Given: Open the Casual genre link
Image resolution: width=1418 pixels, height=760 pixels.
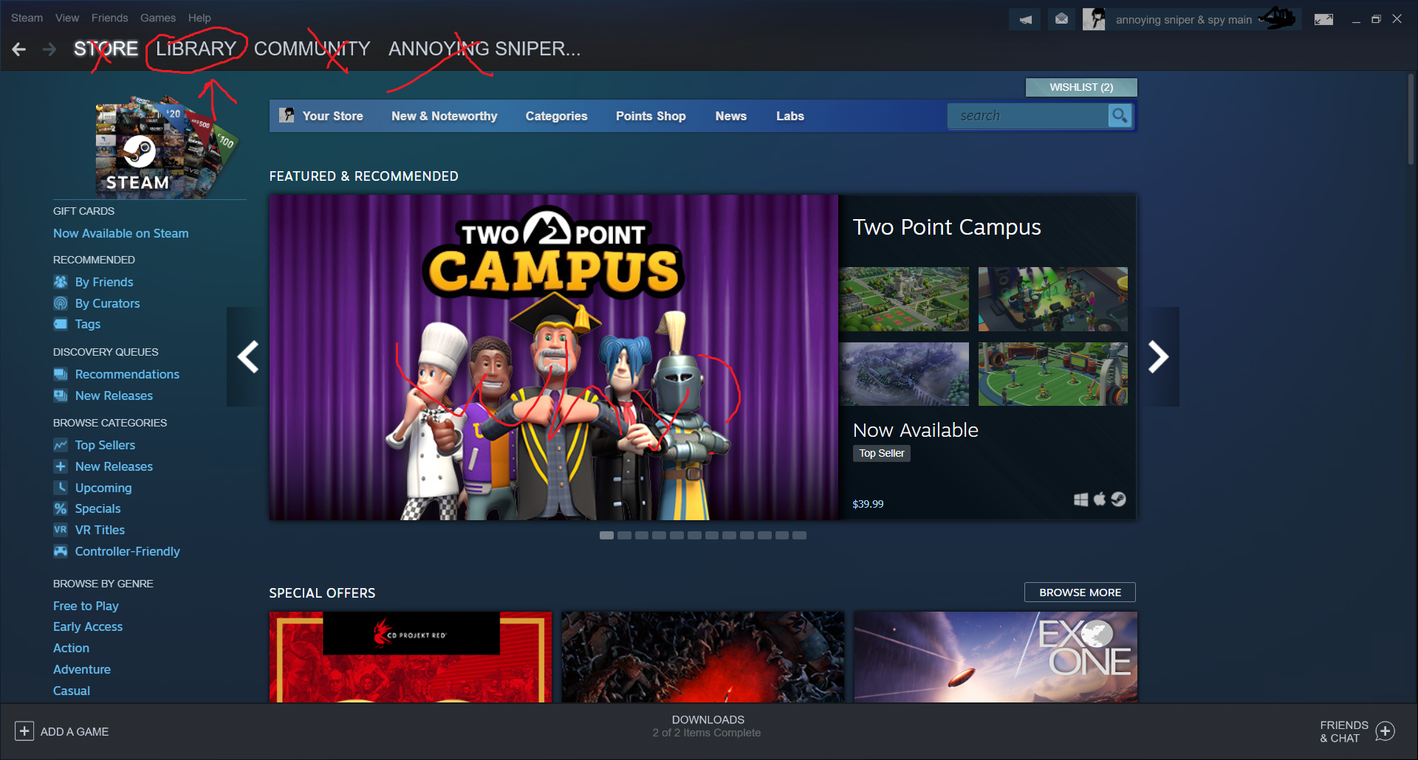Looking at the screenshot, I should 72,691.
